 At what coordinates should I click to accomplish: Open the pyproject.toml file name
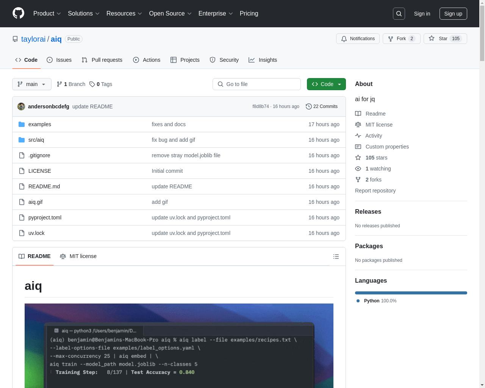[45, 217]
